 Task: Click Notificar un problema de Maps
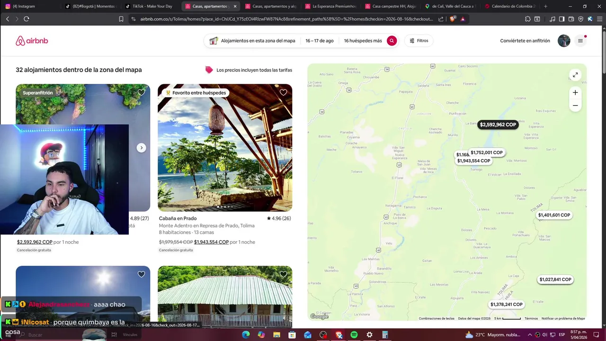tap(563, 319)
